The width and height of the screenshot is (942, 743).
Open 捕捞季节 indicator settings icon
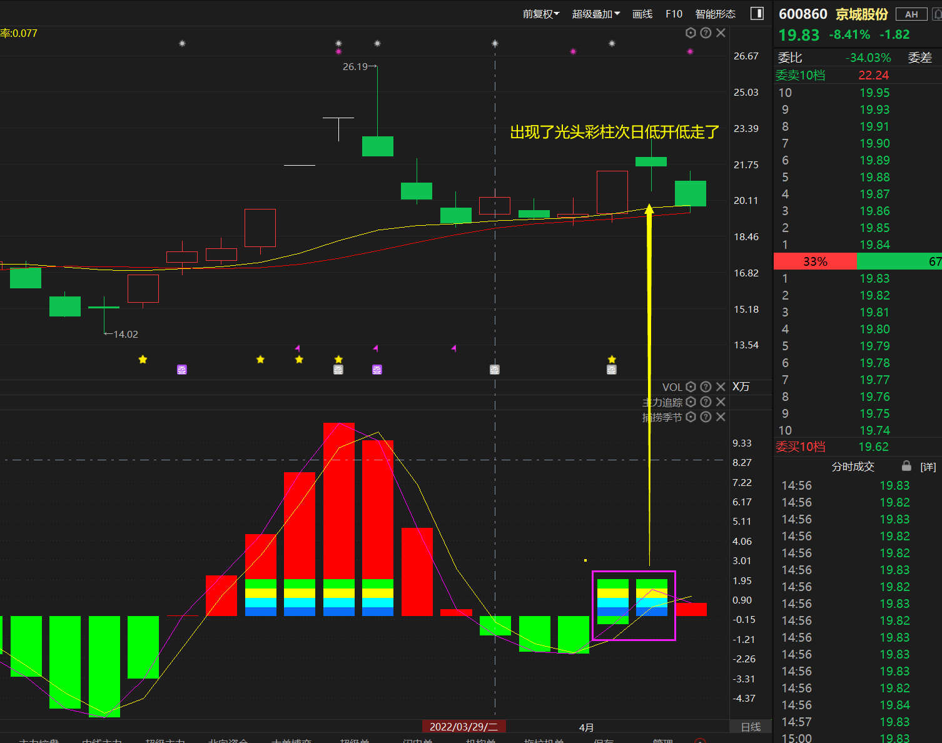click(691, 417)
